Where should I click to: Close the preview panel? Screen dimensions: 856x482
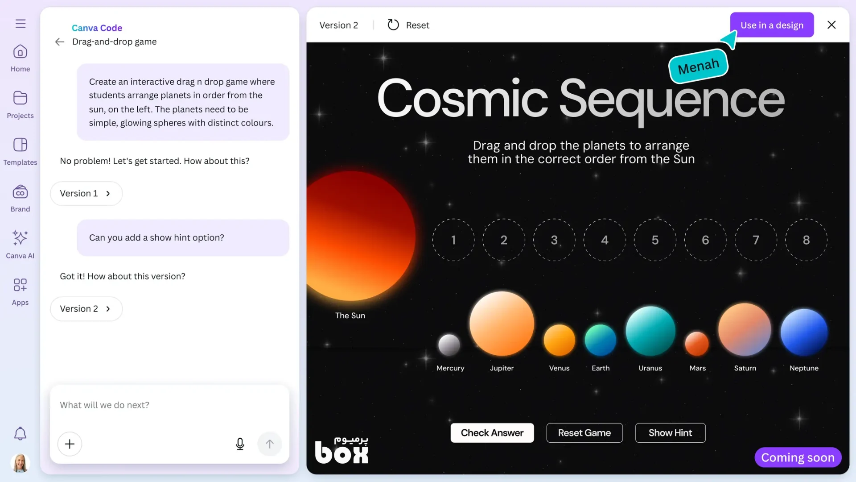[831, 25]
